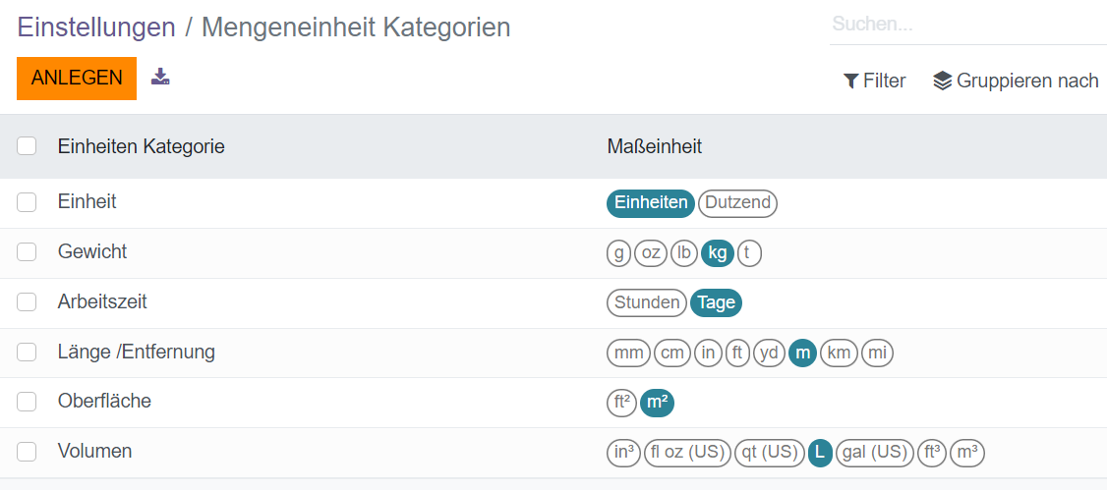1107x490 pixels.
Task: Click the download/export icon next to ANLEGEN
Action: click(160, 77)
